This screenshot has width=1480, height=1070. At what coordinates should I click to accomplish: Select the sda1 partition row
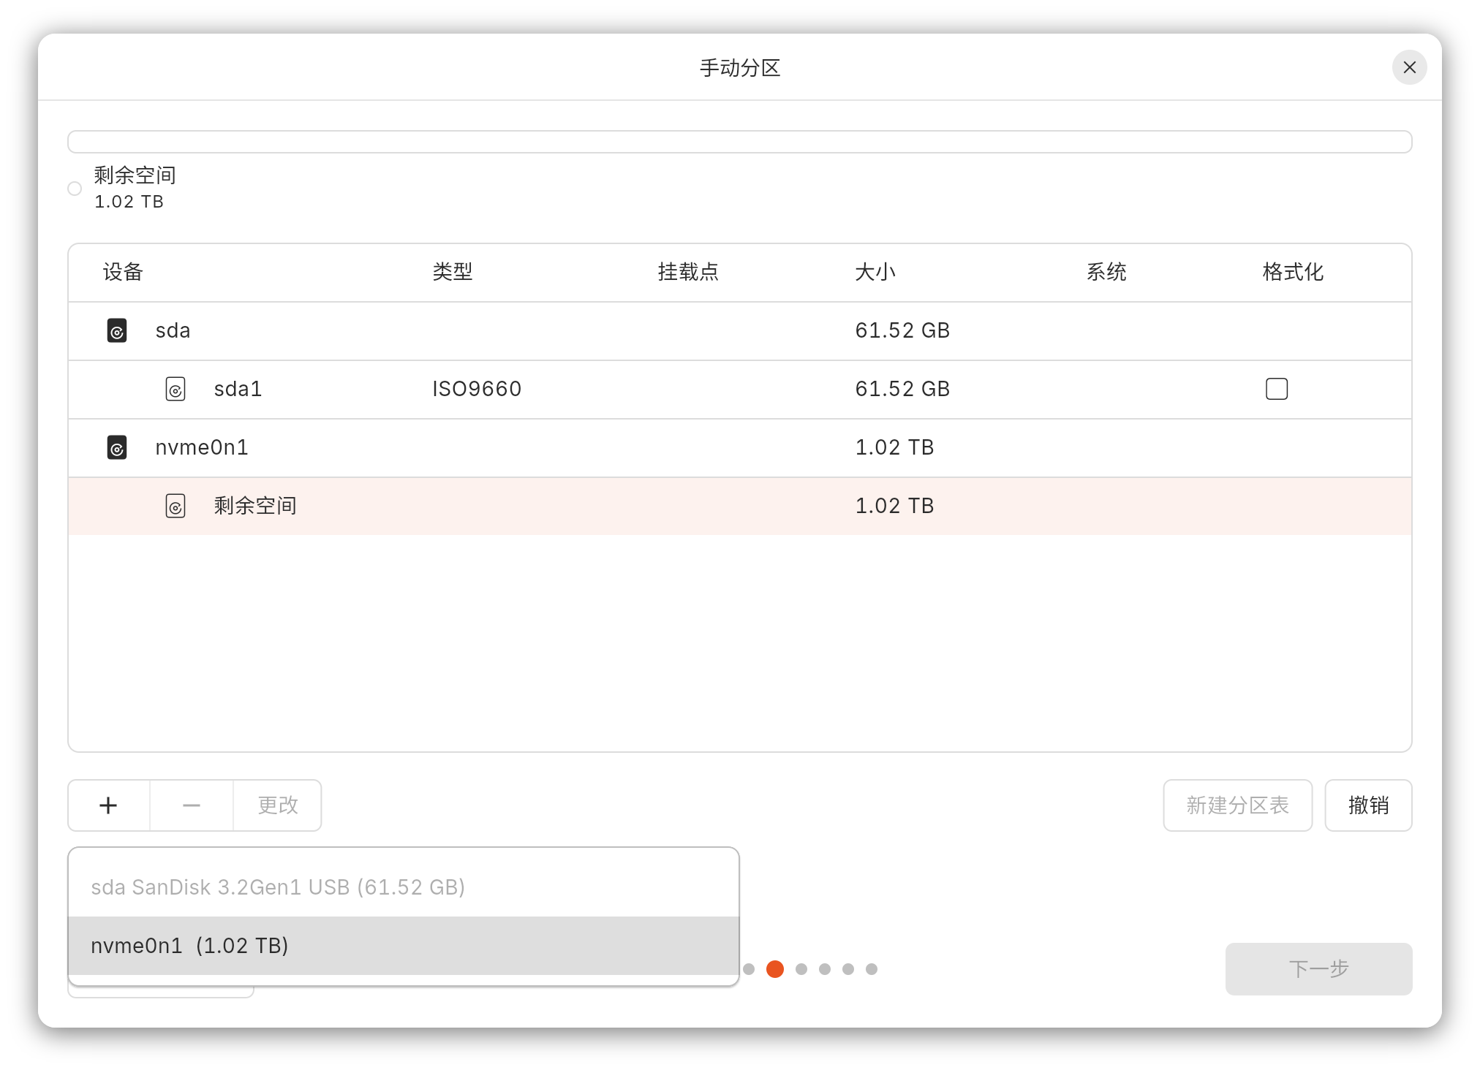(x=740, y=389)
